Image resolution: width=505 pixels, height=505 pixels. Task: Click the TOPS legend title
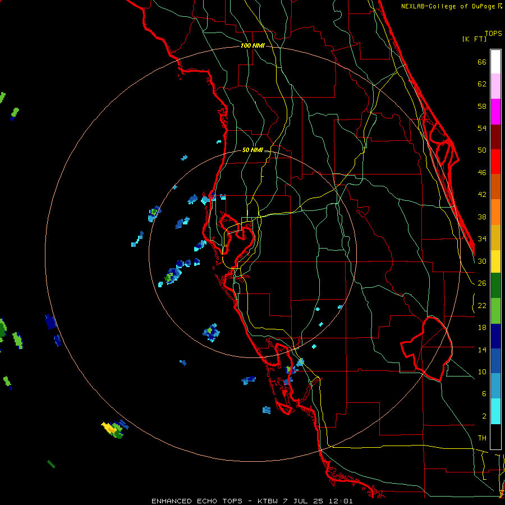coord(493,33)
